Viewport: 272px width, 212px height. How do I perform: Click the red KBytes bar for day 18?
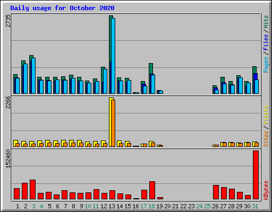coord(152,190)
